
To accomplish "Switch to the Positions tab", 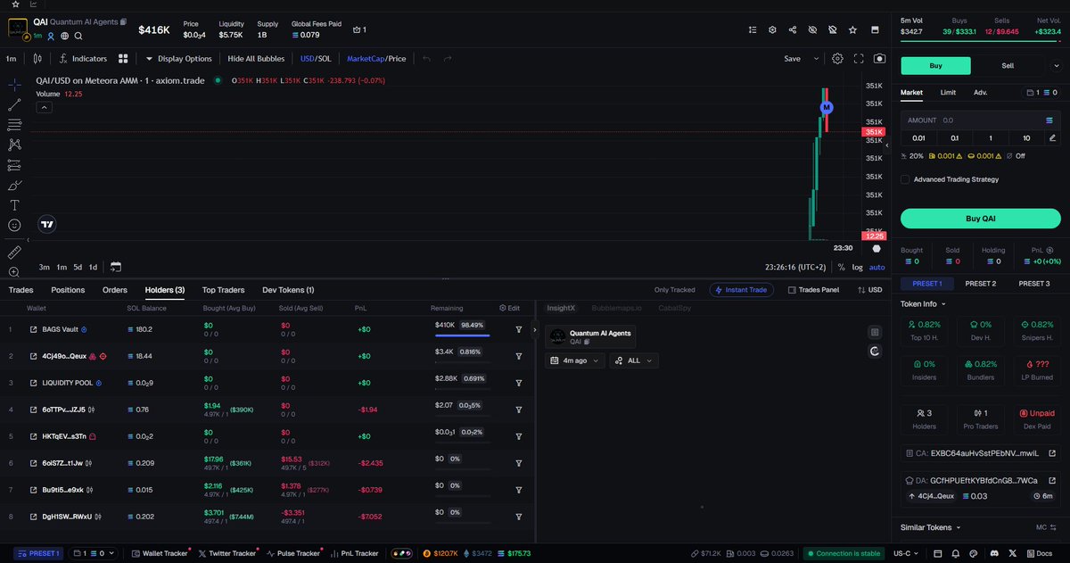I will [x=68, y=290].
